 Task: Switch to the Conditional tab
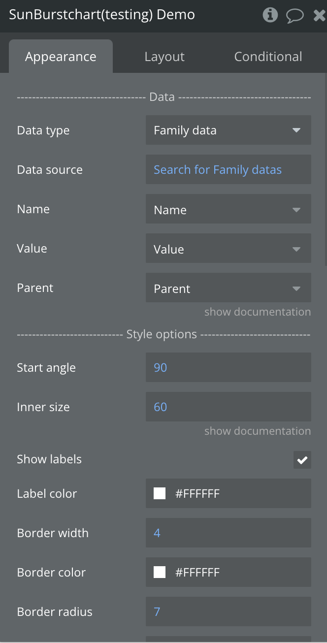268,57
